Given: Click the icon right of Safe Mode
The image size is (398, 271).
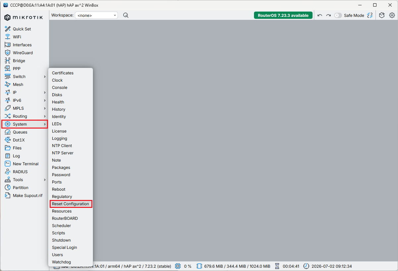Looking at the screenshot, I should click(370, 15).
